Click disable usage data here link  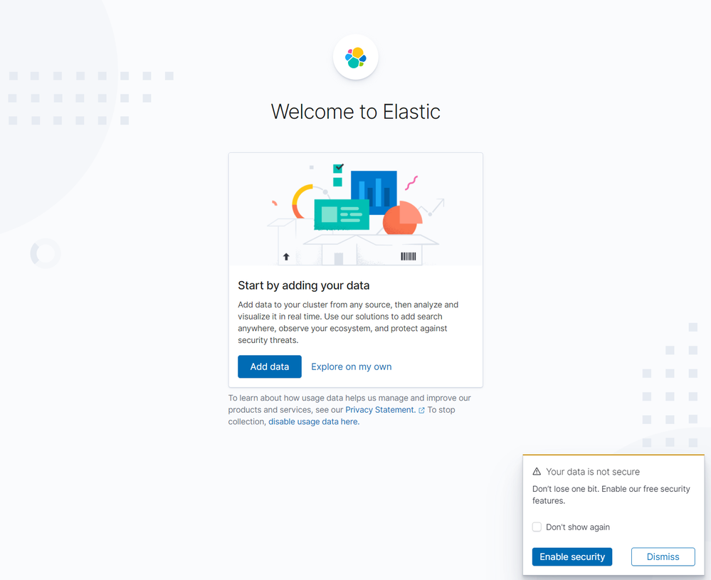coord(314,421)
